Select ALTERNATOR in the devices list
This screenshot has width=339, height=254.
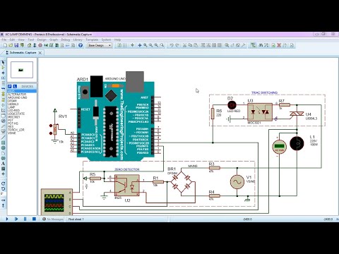tap(17, 95)
